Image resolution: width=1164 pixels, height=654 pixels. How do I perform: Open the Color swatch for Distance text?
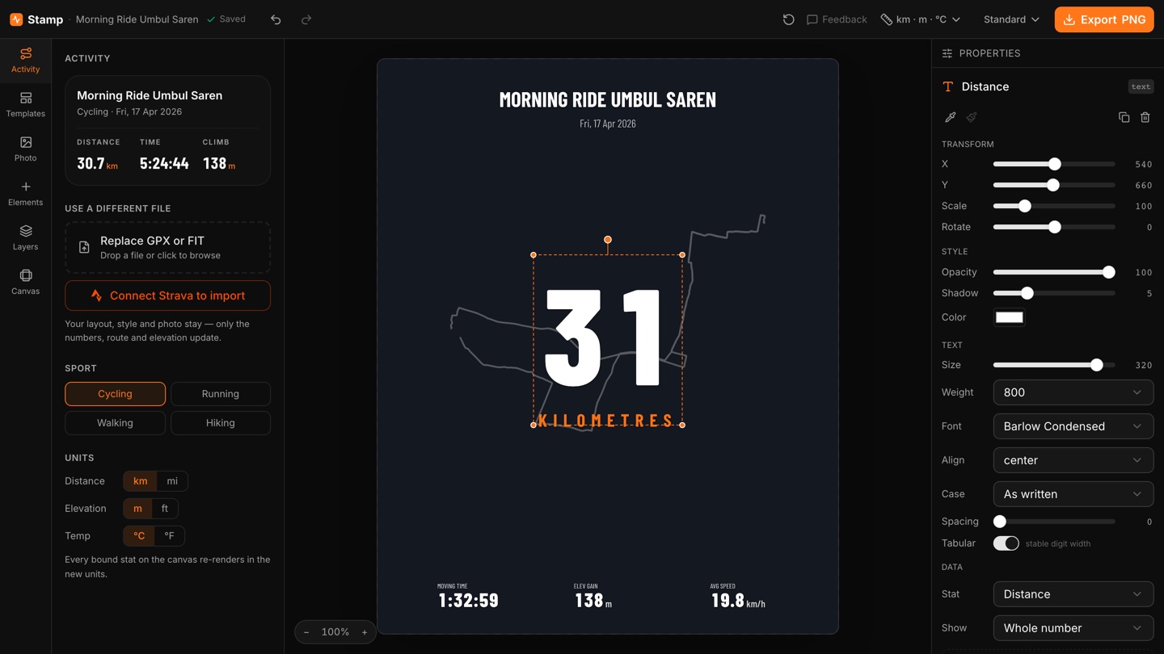(x=1009, y=317)
